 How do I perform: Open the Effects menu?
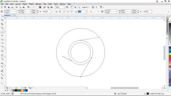coord(31,4)
